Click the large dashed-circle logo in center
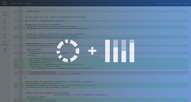191x102 pixels. click(x=69, y=51)
